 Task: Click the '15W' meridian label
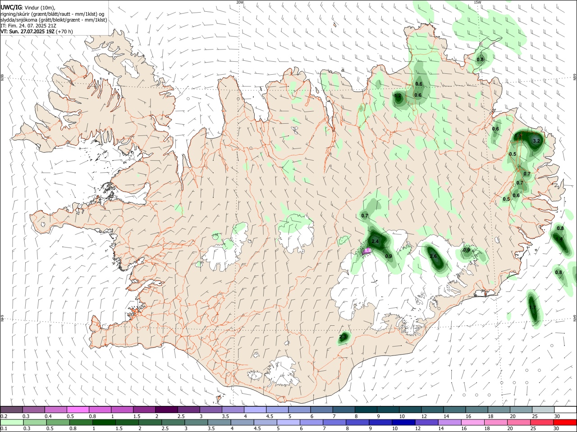click(477, 2)
